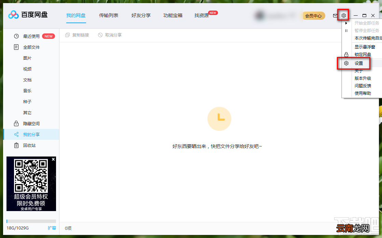Close the QR code advertisement
This screenshot has width=382, height=238.
[53, 159]
